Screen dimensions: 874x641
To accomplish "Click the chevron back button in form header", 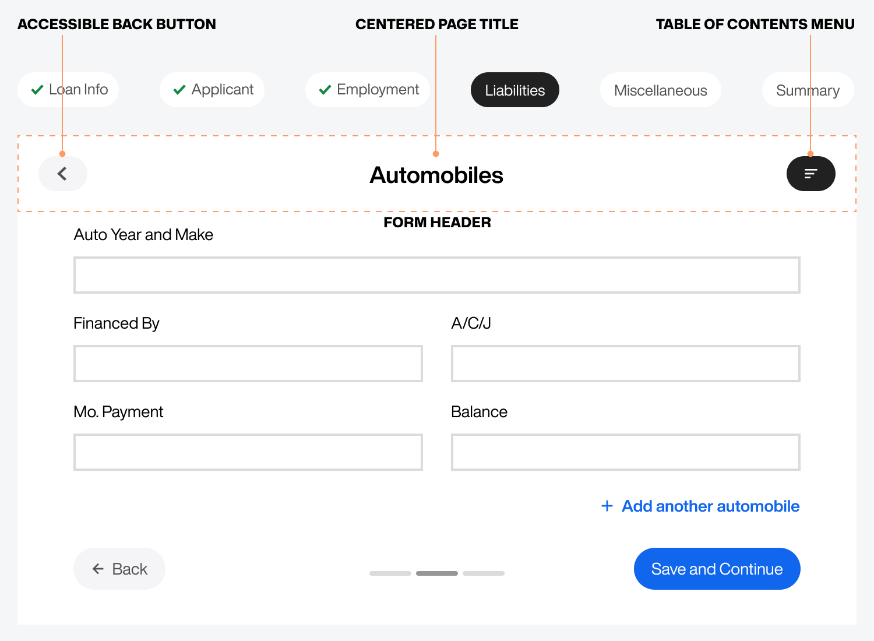I will point(63,174).
